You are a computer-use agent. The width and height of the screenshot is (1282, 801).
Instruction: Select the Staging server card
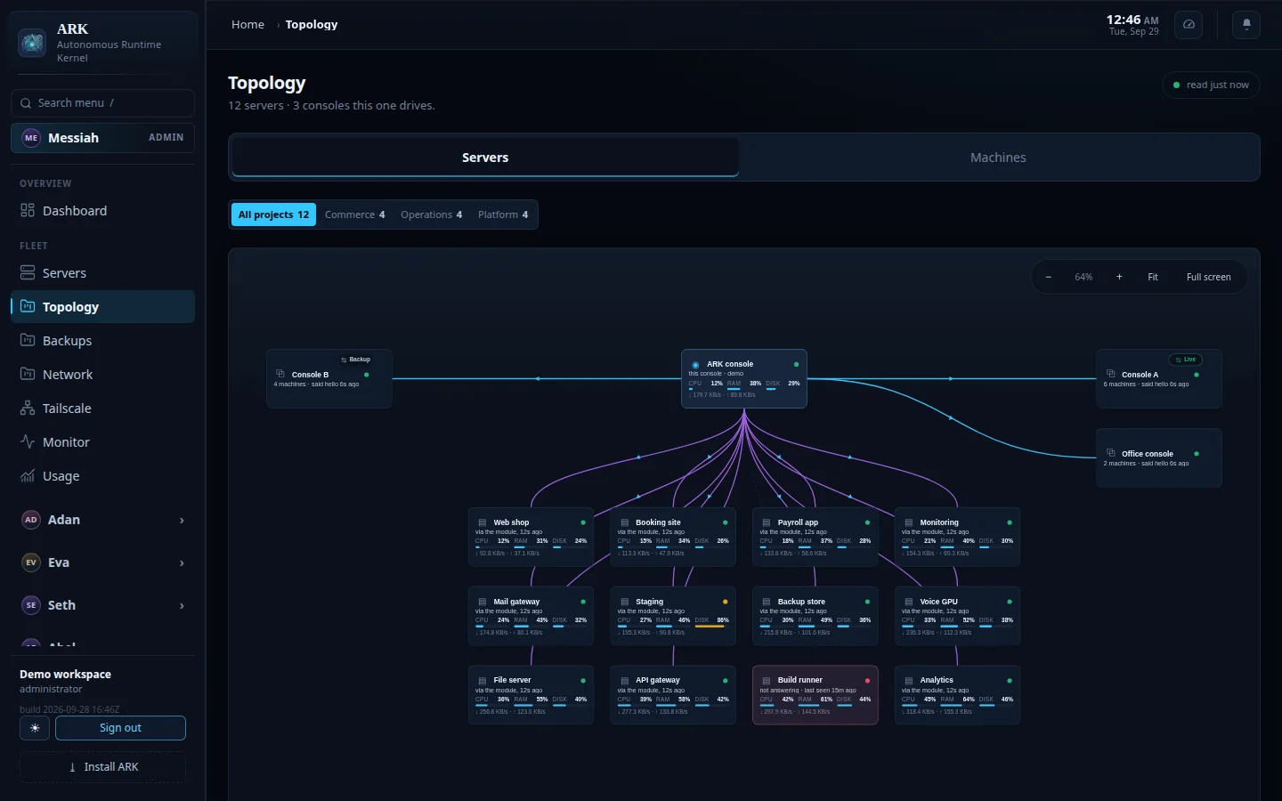[x=673, y=616]
